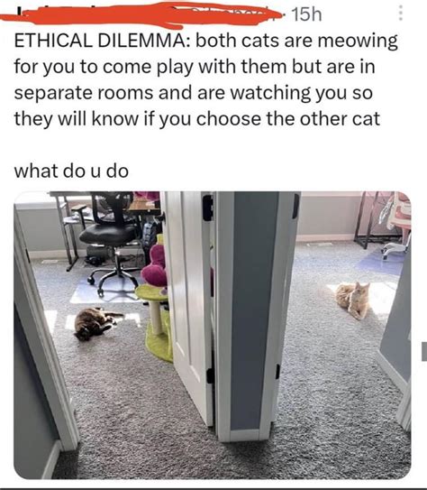Click the pink chair in the right room

pyautogui.click(x=397, y=224)
